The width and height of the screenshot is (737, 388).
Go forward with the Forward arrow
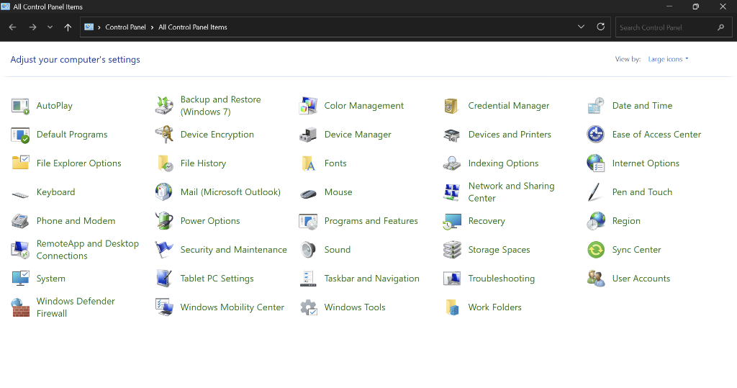(x=32, y=27)
